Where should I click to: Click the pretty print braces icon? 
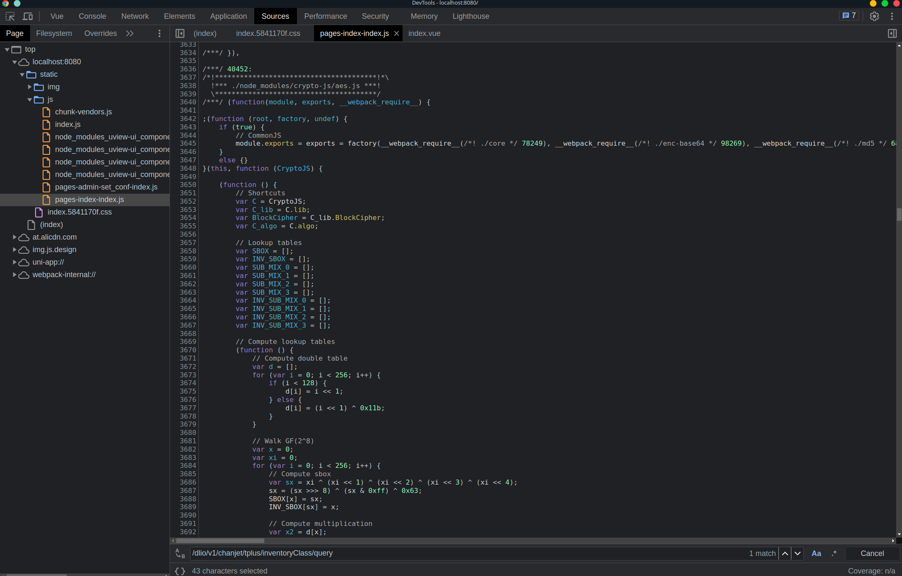click(x=180, y=571)
